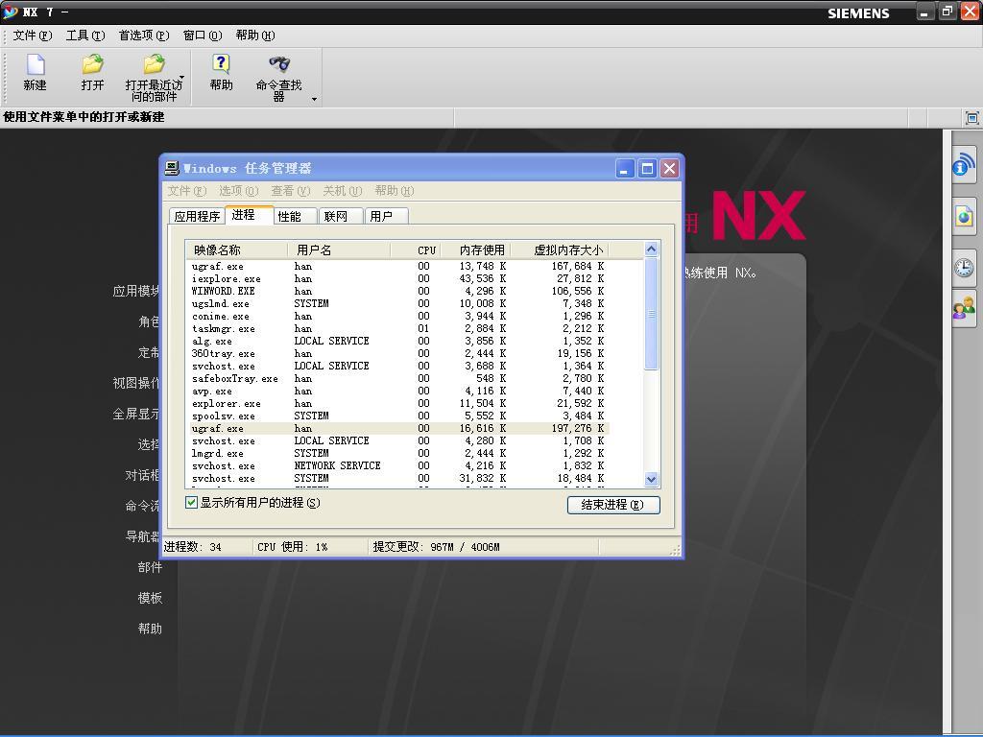
Task: Open NX 帮助(H) menu
Action: click(255, 36)
